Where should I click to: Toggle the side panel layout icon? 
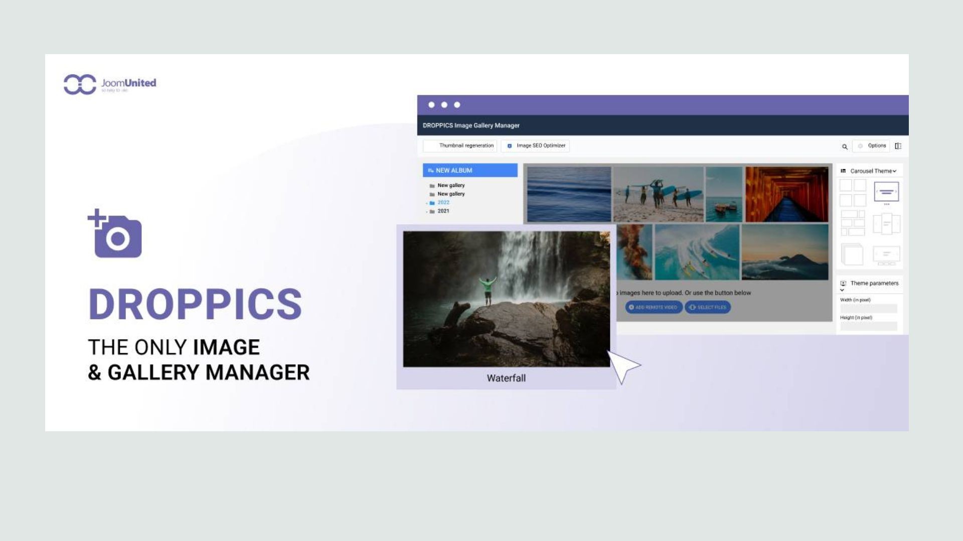(898, 146)
